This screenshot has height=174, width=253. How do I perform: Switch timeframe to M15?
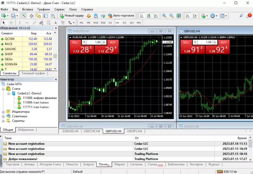click(96, 23)
